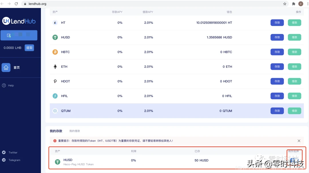Click the HT token icon
This screenshot has width=309, height=173.
pyautogui.click(x=55, y=23)
